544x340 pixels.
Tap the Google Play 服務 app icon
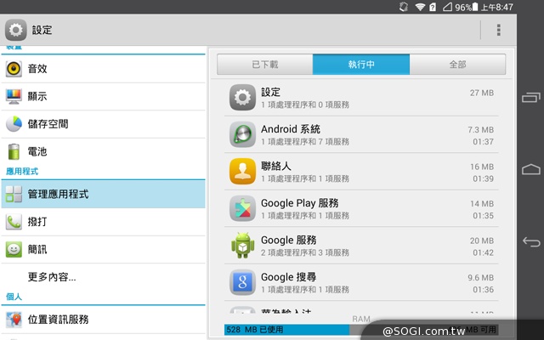pos(243,209)
